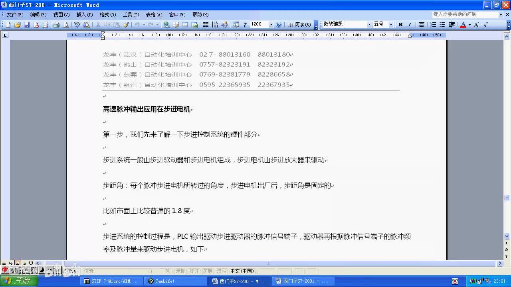
Task: Open the 文件 menu
Action: 15,15
